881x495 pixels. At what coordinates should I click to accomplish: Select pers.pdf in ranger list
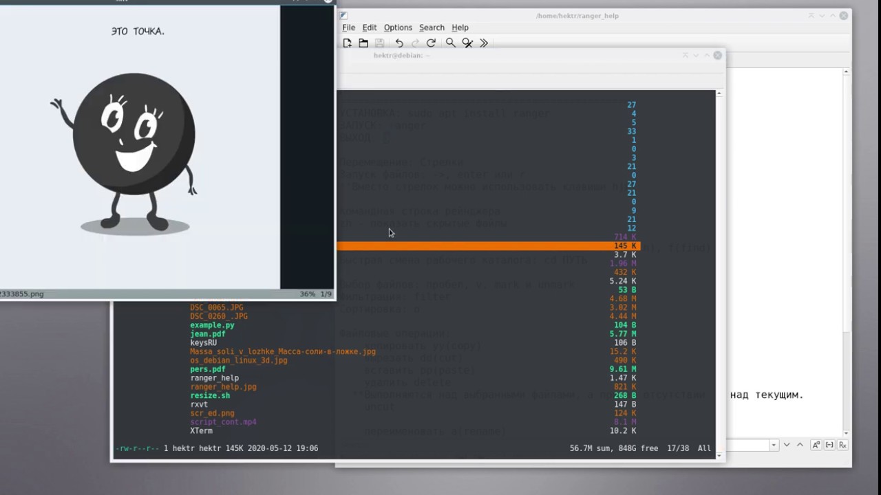click(x=208, y=369)
